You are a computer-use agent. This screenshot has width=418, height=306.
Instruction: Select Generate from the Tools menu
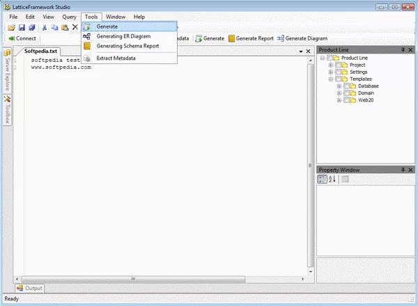[130, 26]
